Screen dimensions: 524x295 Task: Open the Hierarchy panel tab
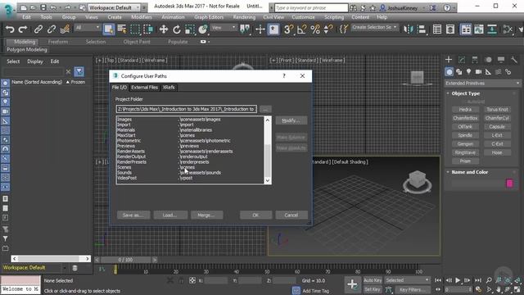(475, 60)
